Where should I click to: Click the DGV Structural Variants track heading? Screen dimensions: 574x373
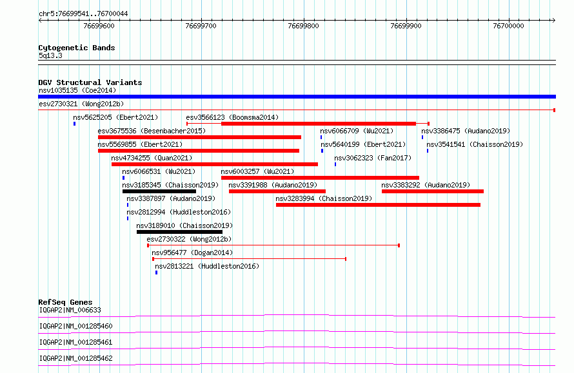(90, 82)
